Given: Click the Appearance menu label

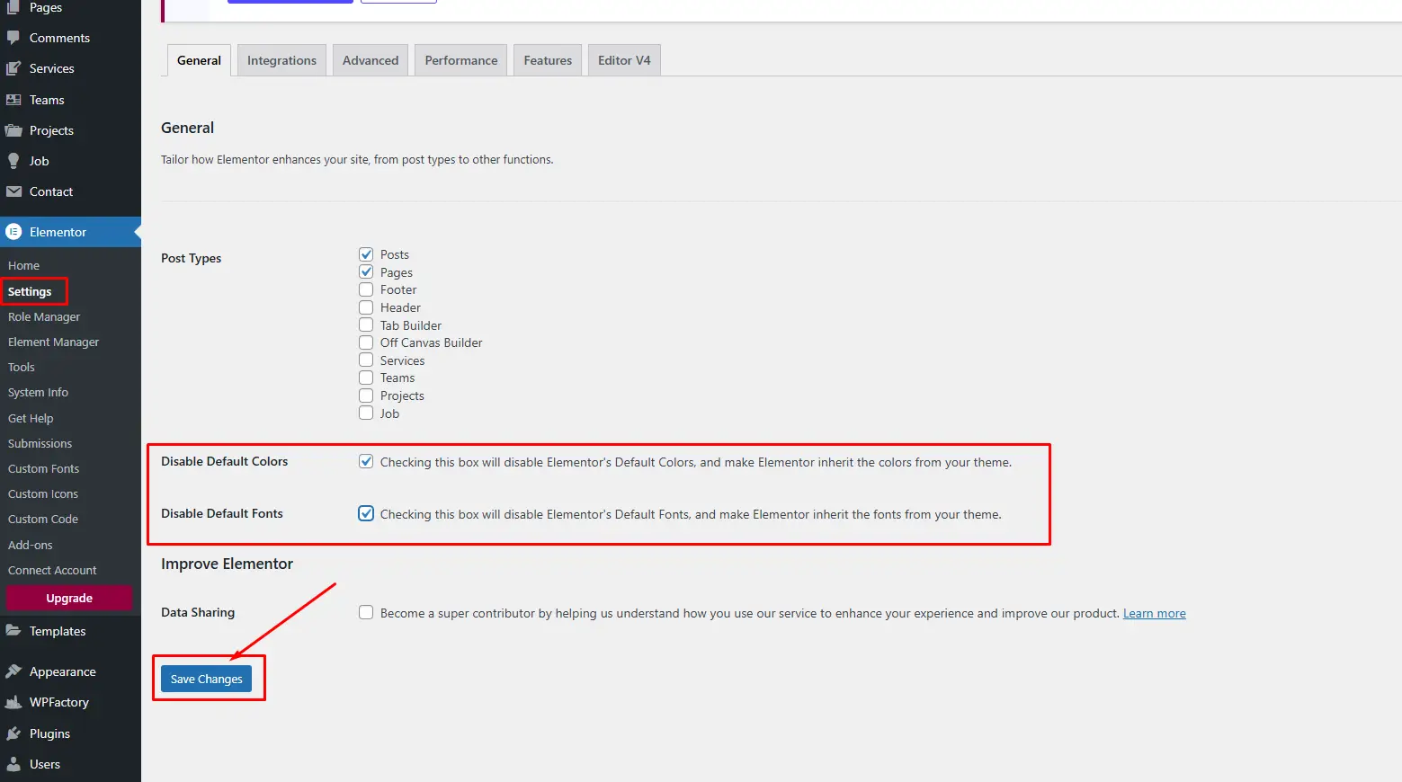Looking at the screenshot, I should (63, 671).
